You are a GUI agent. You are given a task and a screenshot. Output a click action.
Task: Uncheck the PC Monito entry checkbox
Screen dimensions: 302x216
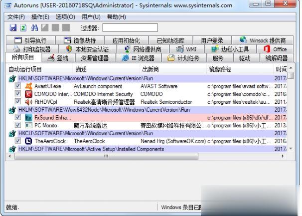[18, 125]
